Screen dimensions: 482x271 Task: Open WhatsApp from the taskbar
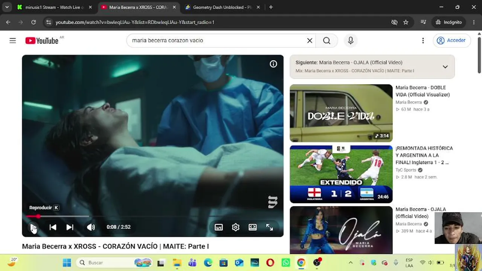point(286,263)
